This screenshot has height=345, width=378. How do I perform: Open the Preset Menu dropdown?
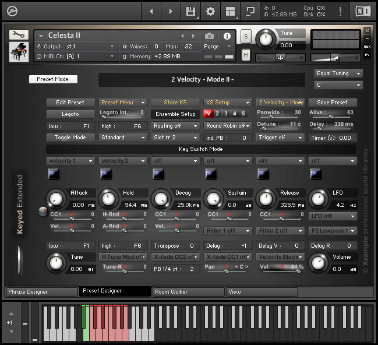[123, 103]
